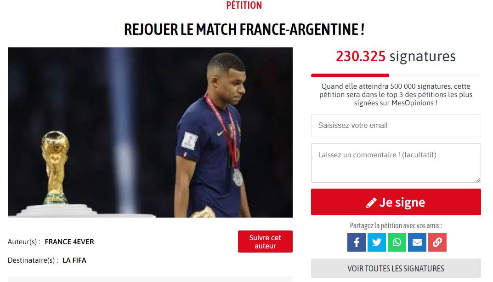Copy the petition link icon
The image size is (493, 282).
coord(437,242)
